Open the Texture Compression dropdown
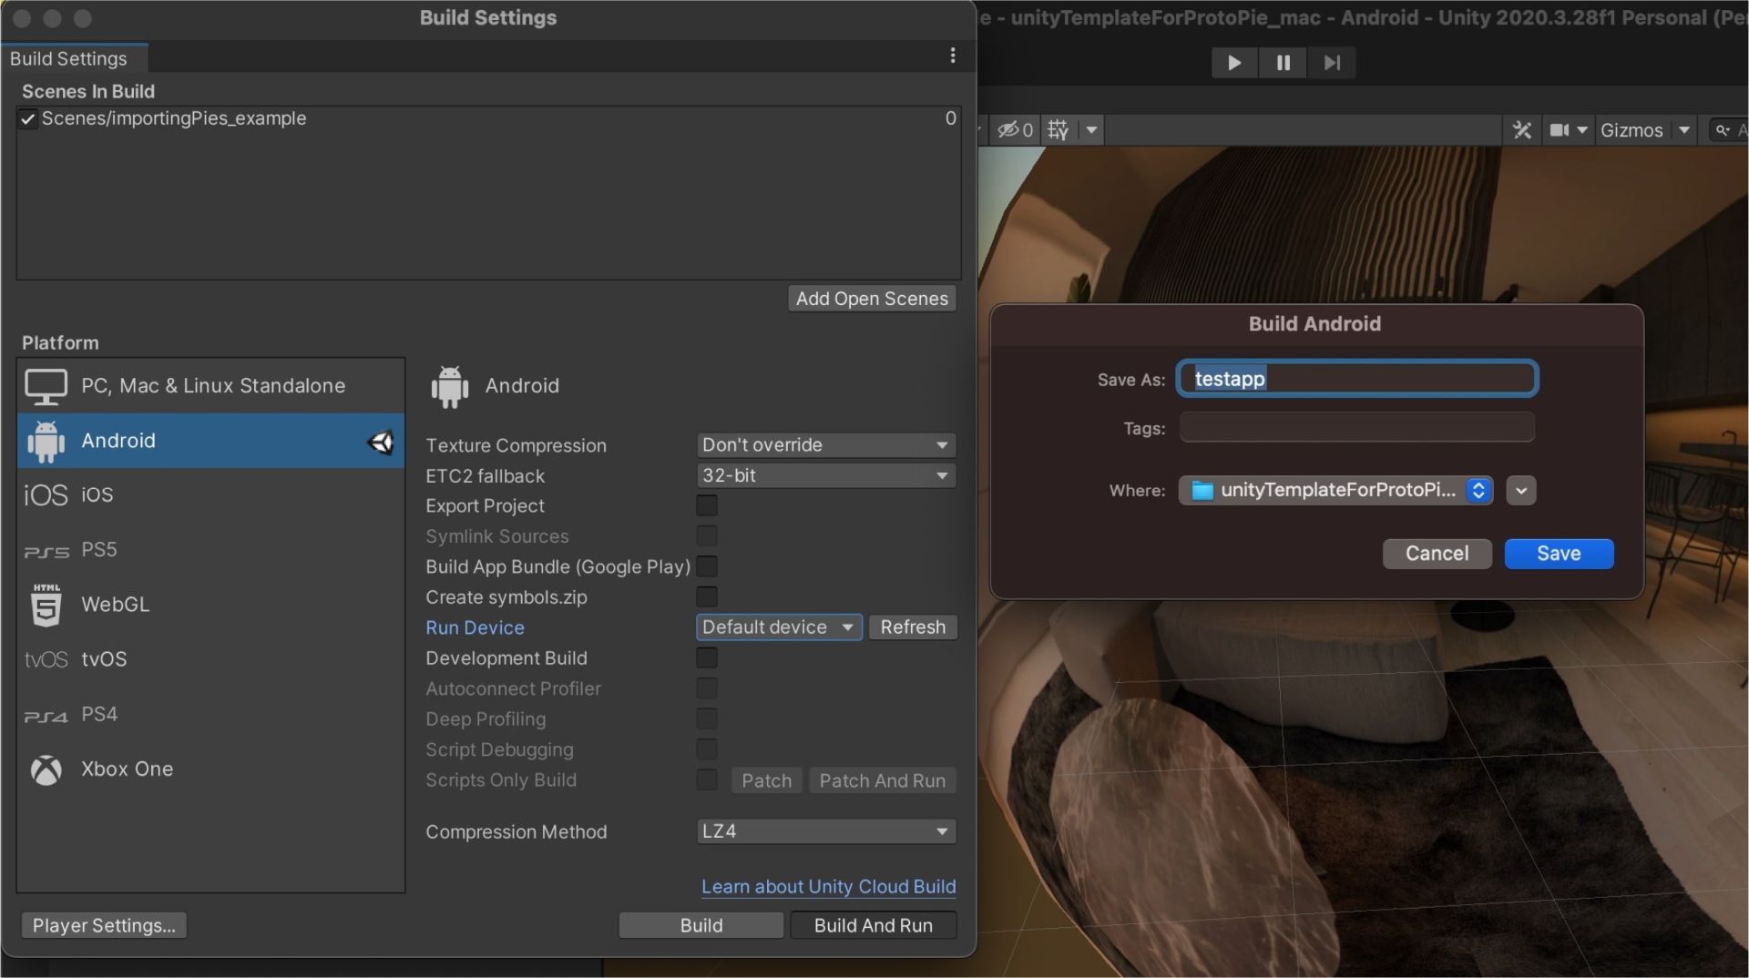The width and height of the screenshot is (1749, 978). click(825, 445)
